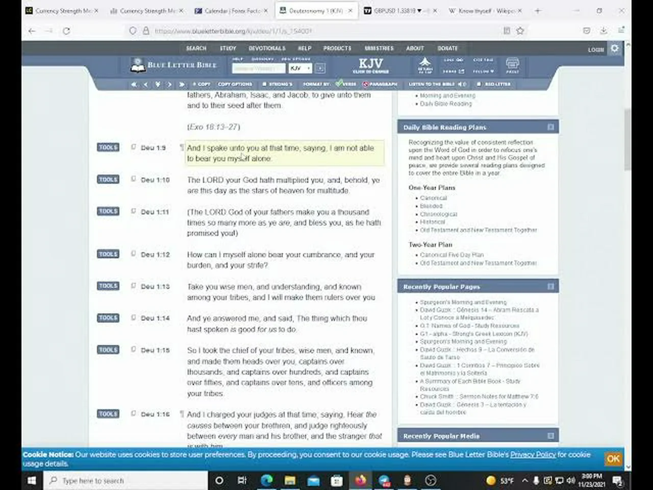Expand the chapter dropdown arrow in navigation bar

click(158, 84)
